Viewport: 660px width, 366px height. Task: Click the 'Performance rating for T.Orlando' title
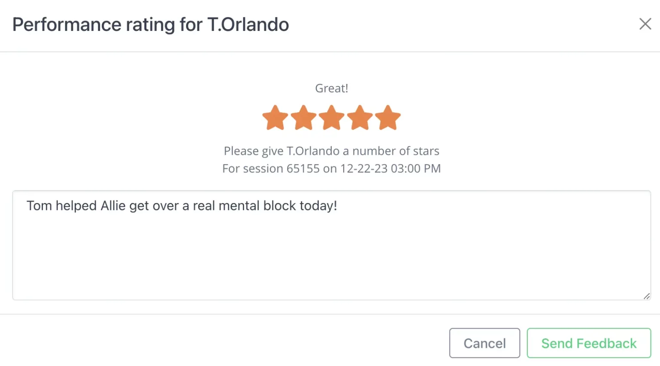pyautogui.click(x=150, y=25)
